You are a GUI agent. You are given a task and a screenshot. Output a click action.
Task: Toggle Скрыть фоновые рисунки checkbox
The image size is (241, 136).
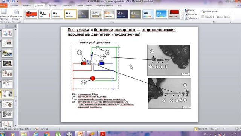click(x=203, y=17)
